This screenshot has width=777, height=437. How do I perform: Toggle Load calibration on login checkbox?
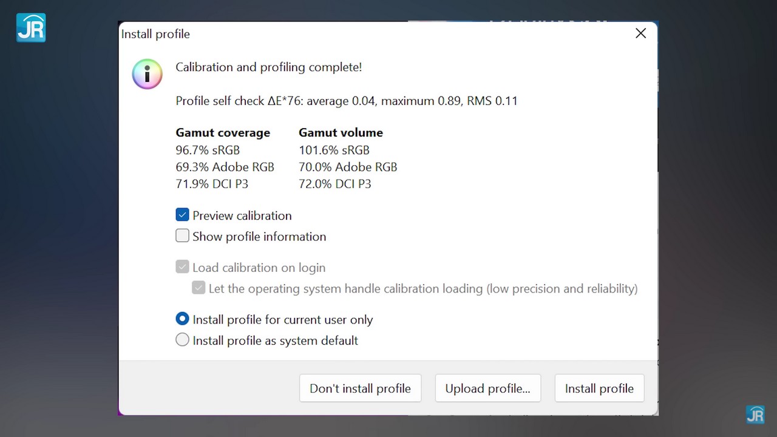pyautogui.click(x=182, y=267)
